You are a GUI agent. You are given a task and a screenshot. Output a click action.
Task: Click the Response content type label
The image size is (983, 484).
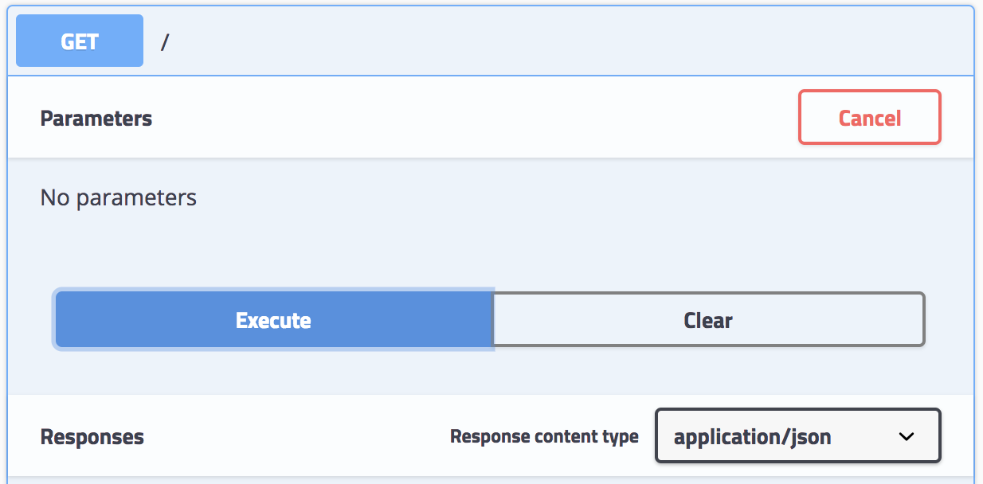(545, 436)
